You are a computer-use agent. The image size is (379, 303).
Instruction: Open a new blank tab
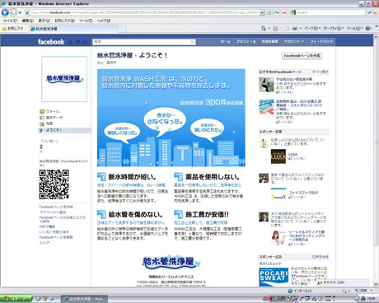[x=122, y=29]
